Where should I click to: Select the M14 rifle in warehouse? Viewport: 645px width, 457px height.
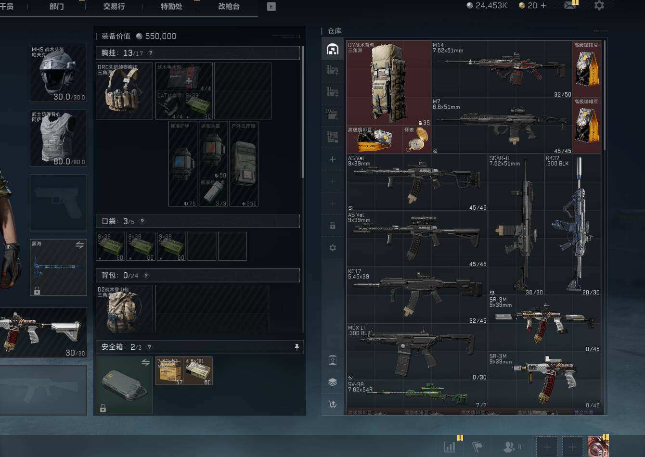click(502, 69)
